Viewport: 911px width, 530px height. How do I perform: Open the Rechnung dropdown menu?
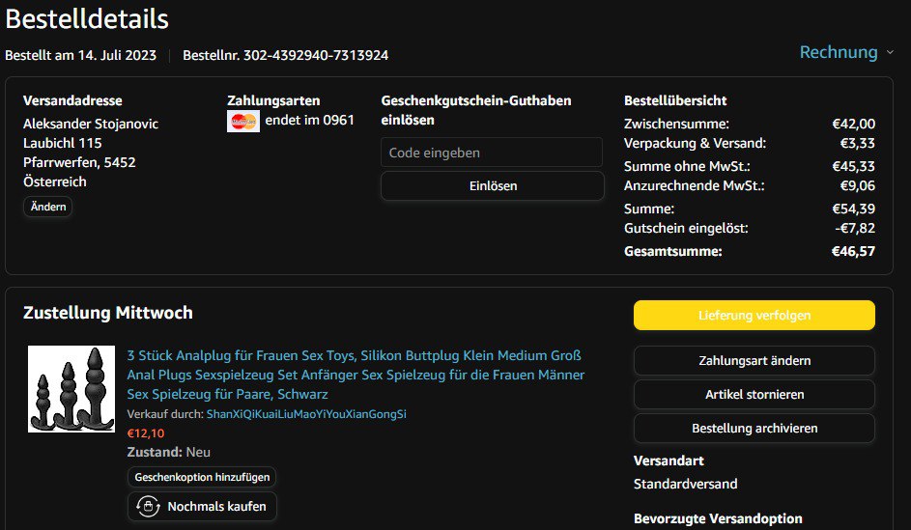[x=837, y=52]
